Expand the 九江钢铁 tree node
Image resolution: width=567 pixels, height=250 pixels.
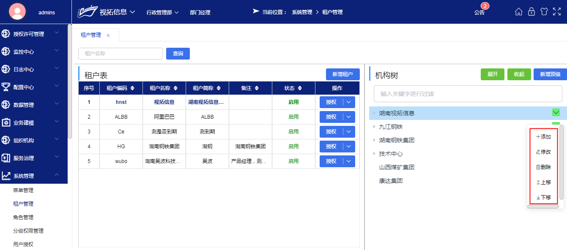[x=374, y=127]
